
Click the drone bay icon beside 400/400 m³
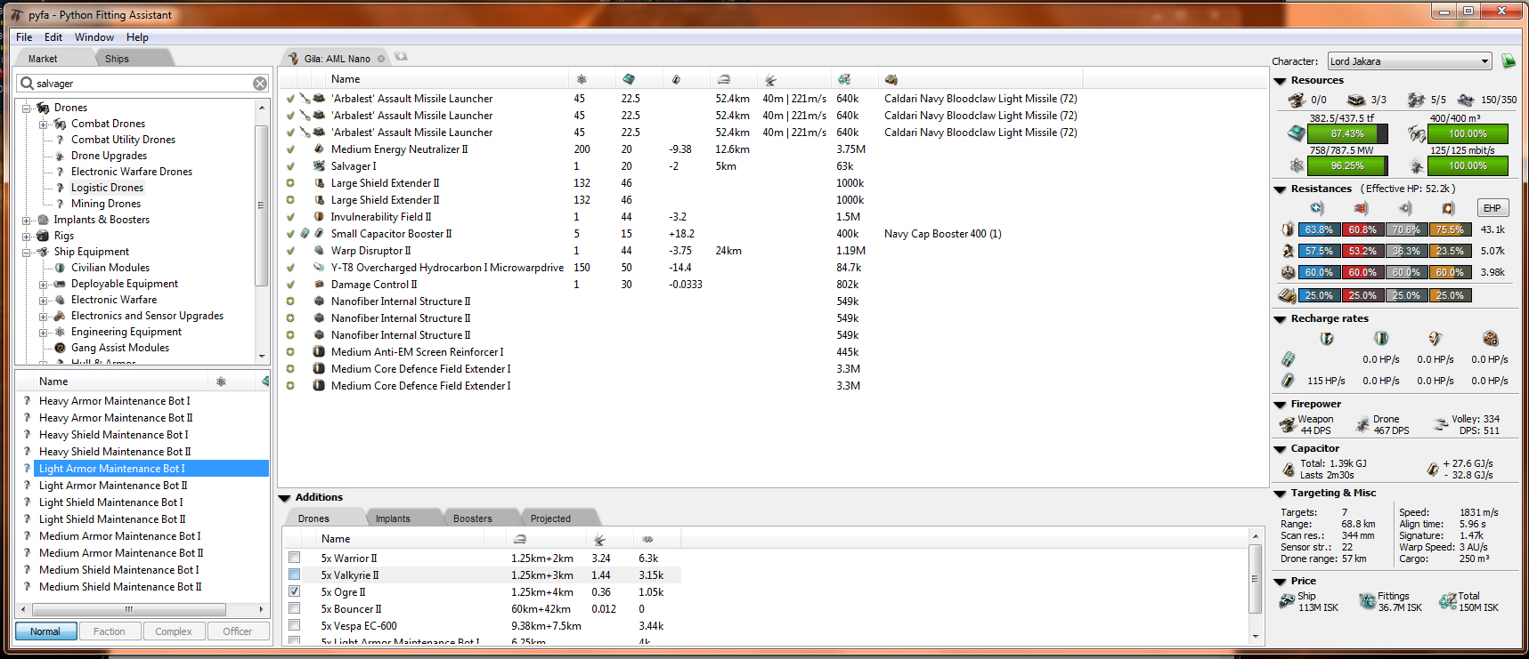pos(1416,133)
